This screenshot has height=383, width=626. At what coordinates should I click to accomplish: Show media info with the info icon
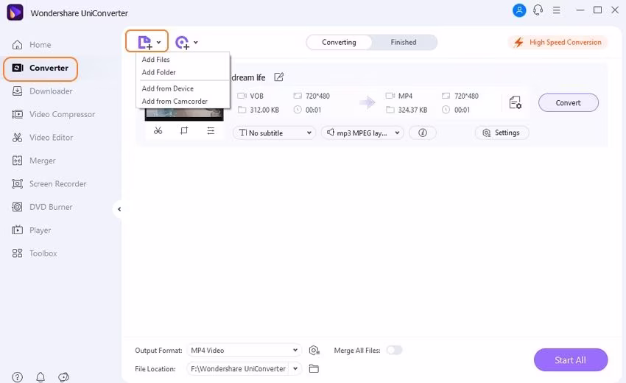coord(423,133)
